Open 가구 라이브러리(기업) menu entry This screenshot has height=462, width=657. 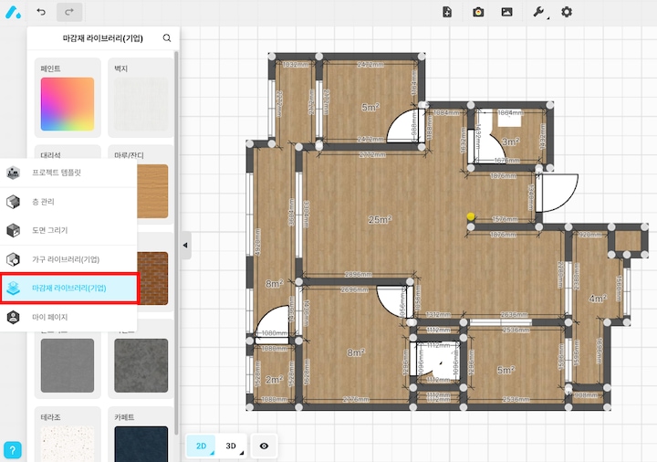click(x=68, y=259)
